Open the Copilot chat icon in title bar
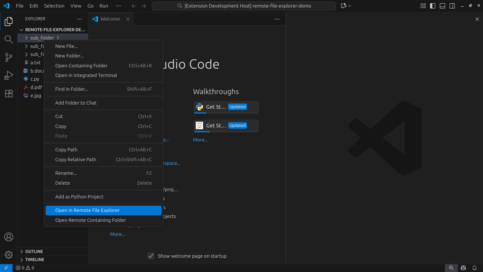Screen dimensions: 483x272 344,6
